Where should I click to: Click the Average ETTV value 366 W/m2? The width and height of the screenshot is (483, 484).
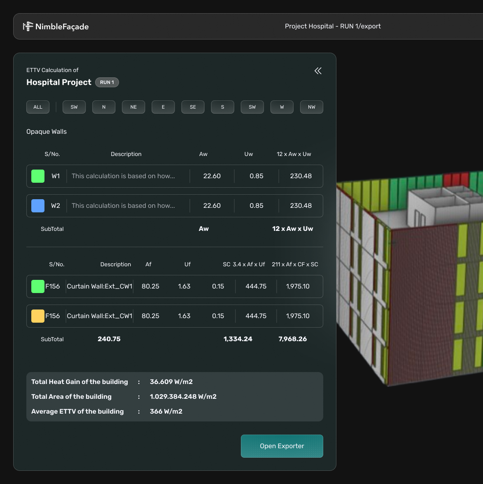tap(166, 412)
